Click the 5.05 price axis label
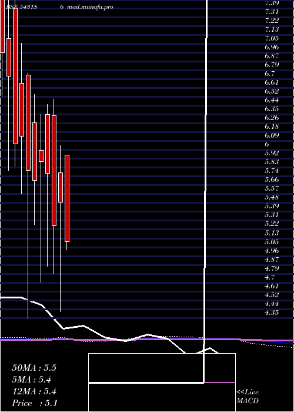Image resolution: width=294 pixels, height=412 pixels. click(272, 241)
